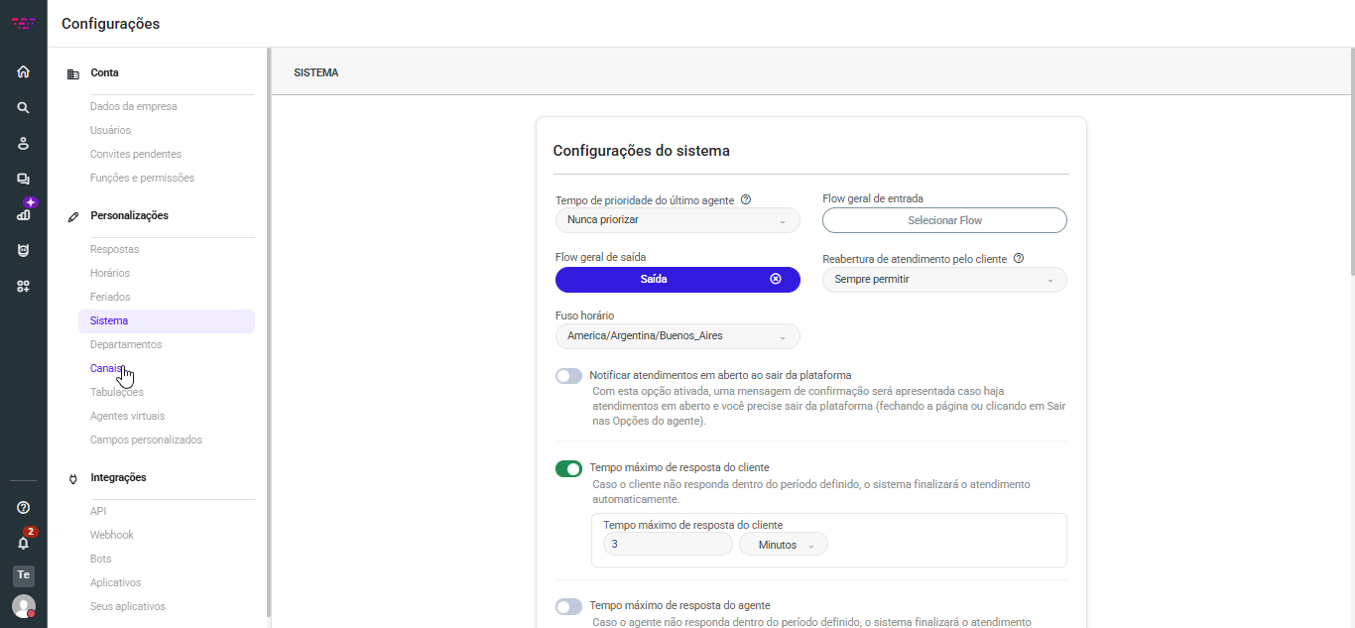Open the Contacts person icon in left rail

click(23, 143)
